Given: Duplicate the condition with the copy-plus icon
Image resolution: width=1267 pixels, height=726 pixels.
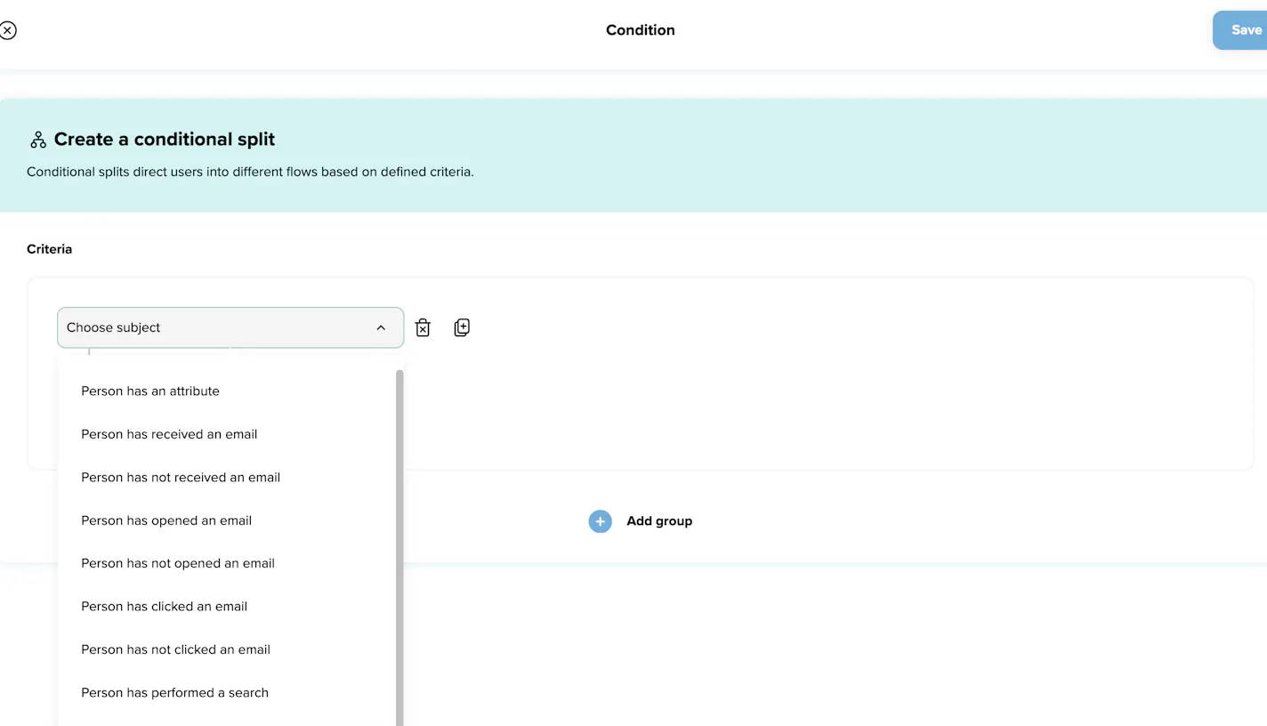Looking at the screenshot, I should pos(462,327).
